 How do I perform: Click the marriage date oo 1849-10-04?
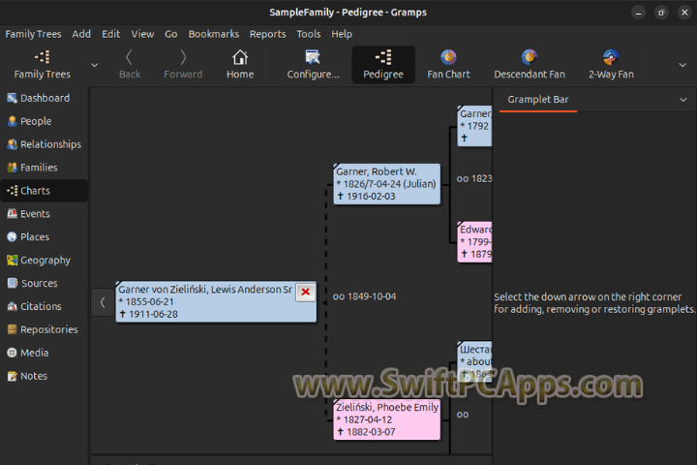click(x=364, y=296)
